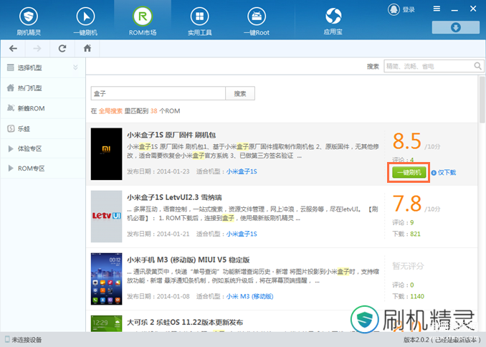Open the 应用宝 tab
Screen dimensions: 486x347
(x=333, y=21)
